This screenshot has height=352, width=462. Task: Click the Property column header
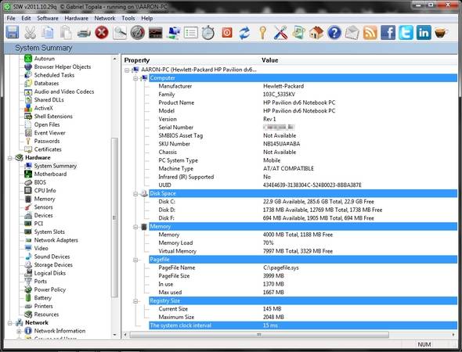pyautogui.click(x=137, y=60)
